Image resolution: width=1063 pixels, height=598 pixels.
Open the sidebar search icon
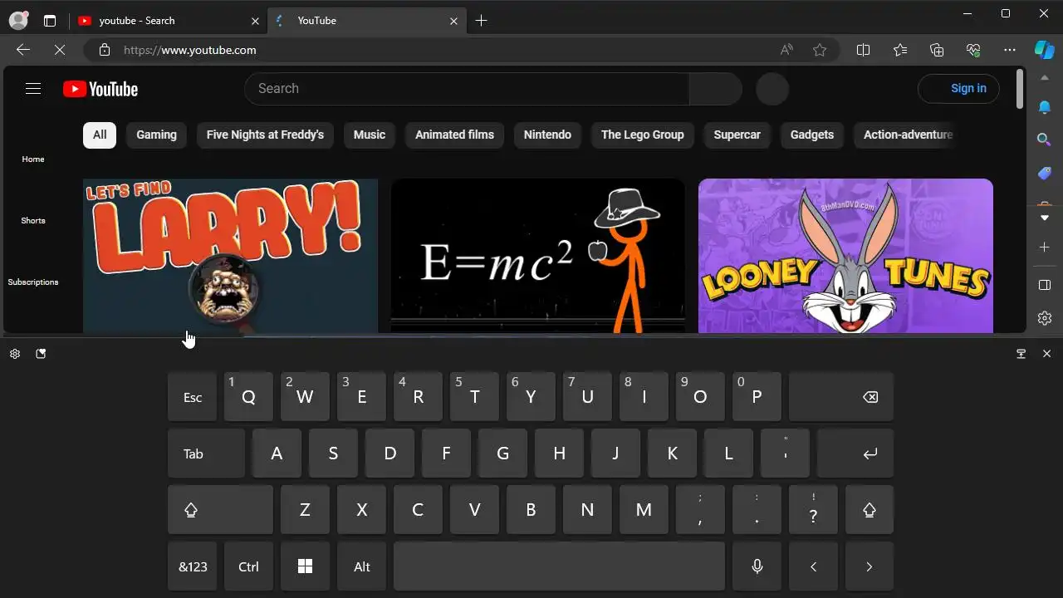[x=1045, y=140]
